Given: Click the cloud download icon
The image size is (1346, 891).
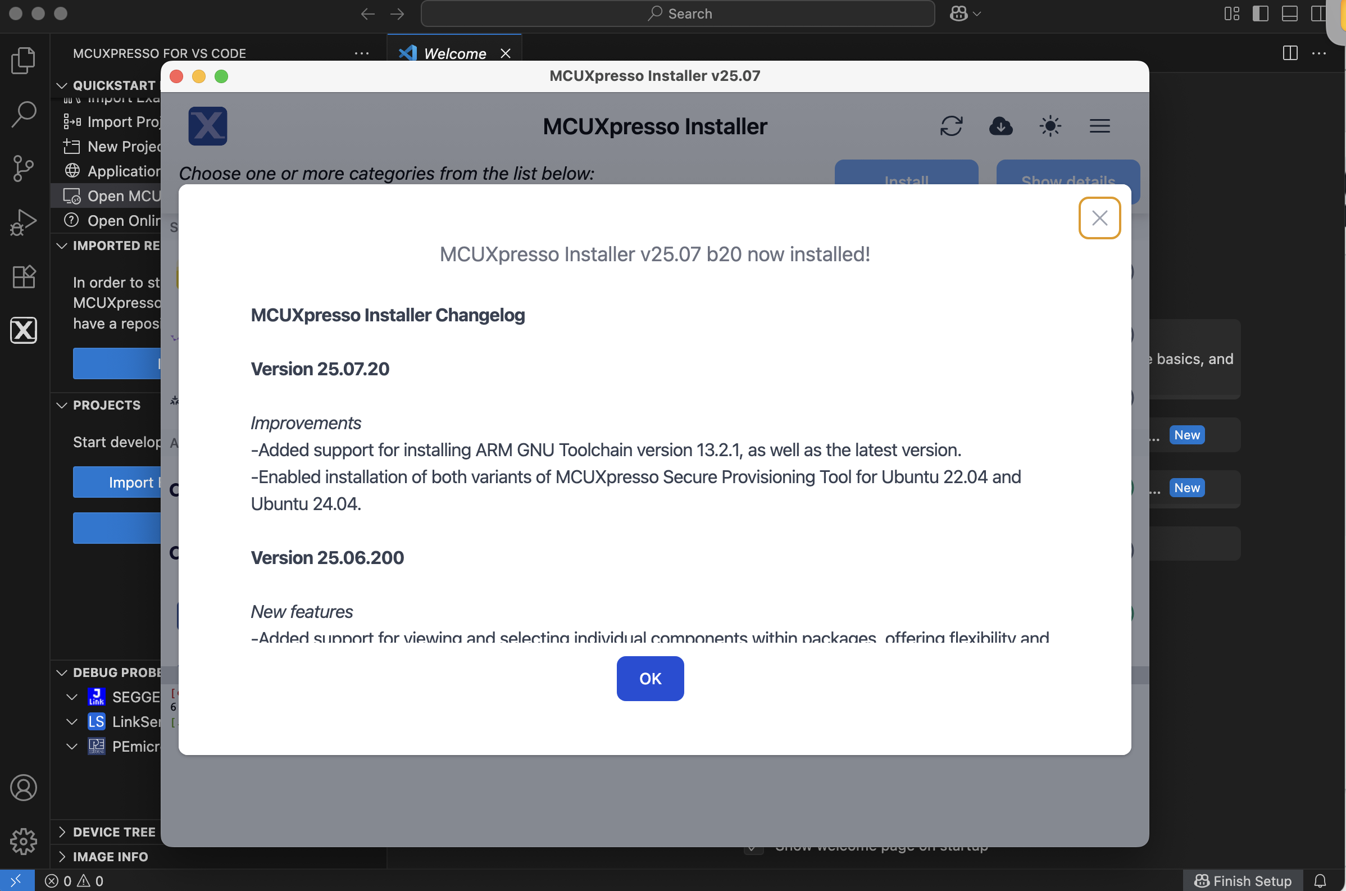Looking at the screenshot, I should coord(1001,126).
